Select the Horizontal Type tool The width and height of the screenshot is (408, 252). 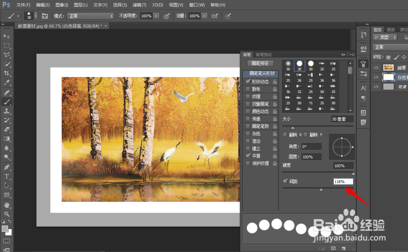tap(7, 176)
